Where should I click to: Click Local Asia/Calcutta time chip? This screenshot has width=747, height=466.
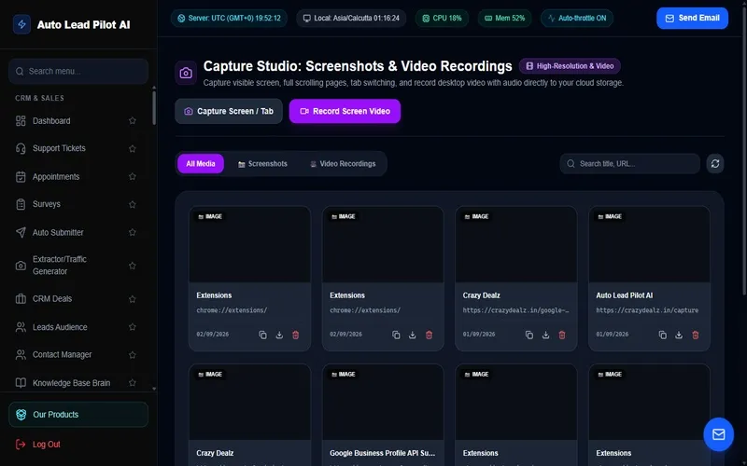click(x=351, y=18)
